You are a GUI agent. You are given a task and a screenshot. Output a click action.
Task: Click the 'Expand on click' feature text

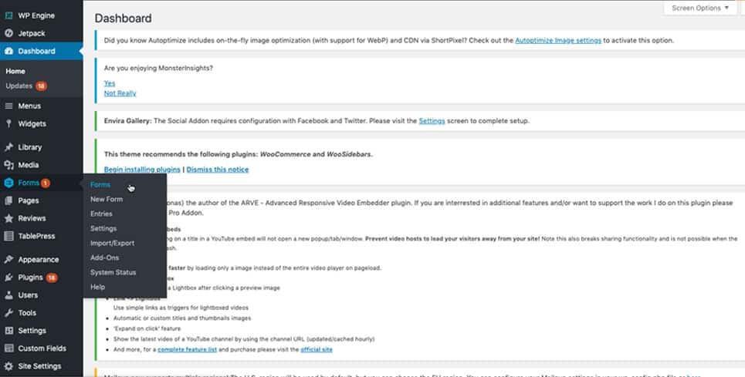147,328
